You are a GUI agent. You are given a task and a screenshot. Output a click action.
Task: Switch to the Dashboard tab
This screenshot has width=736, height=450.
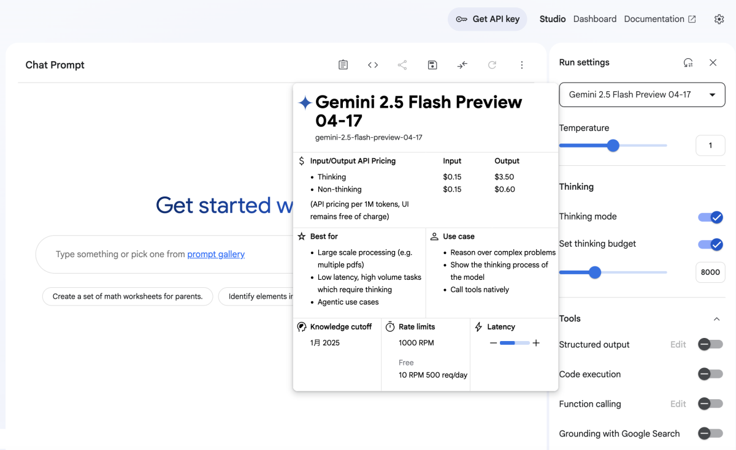click(x=594, y=19)
